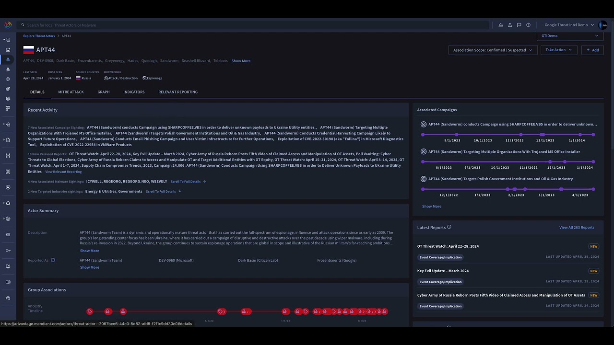This screenshot has height=345, width=614.
Task: Open Cyber Army of Russia Reborn report
Action: point(501,295)
